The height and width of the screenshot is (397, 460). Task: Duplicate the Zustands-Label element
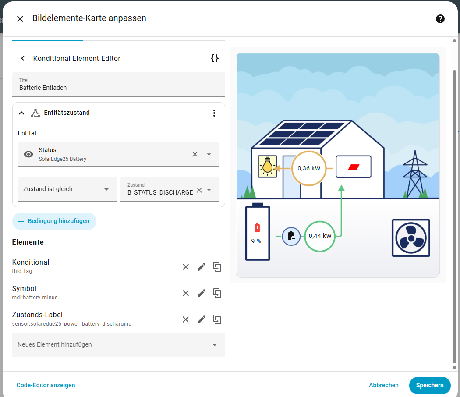[217, 319]
